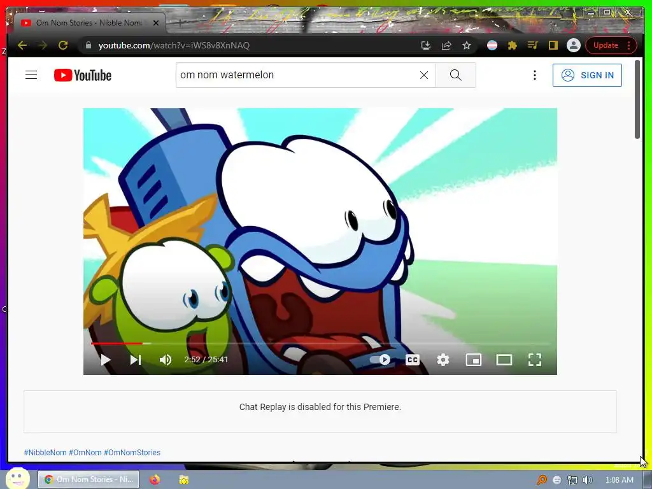This screenshot has height=489, width=652.
Task: Click the orange magnifier tray icon
Action: (x=542, y=480)
